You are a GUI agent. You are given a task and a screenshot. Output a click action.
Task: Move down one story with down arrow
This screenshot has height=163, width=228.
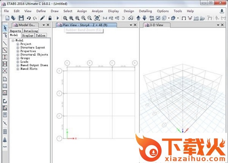(x=144, y=18)
